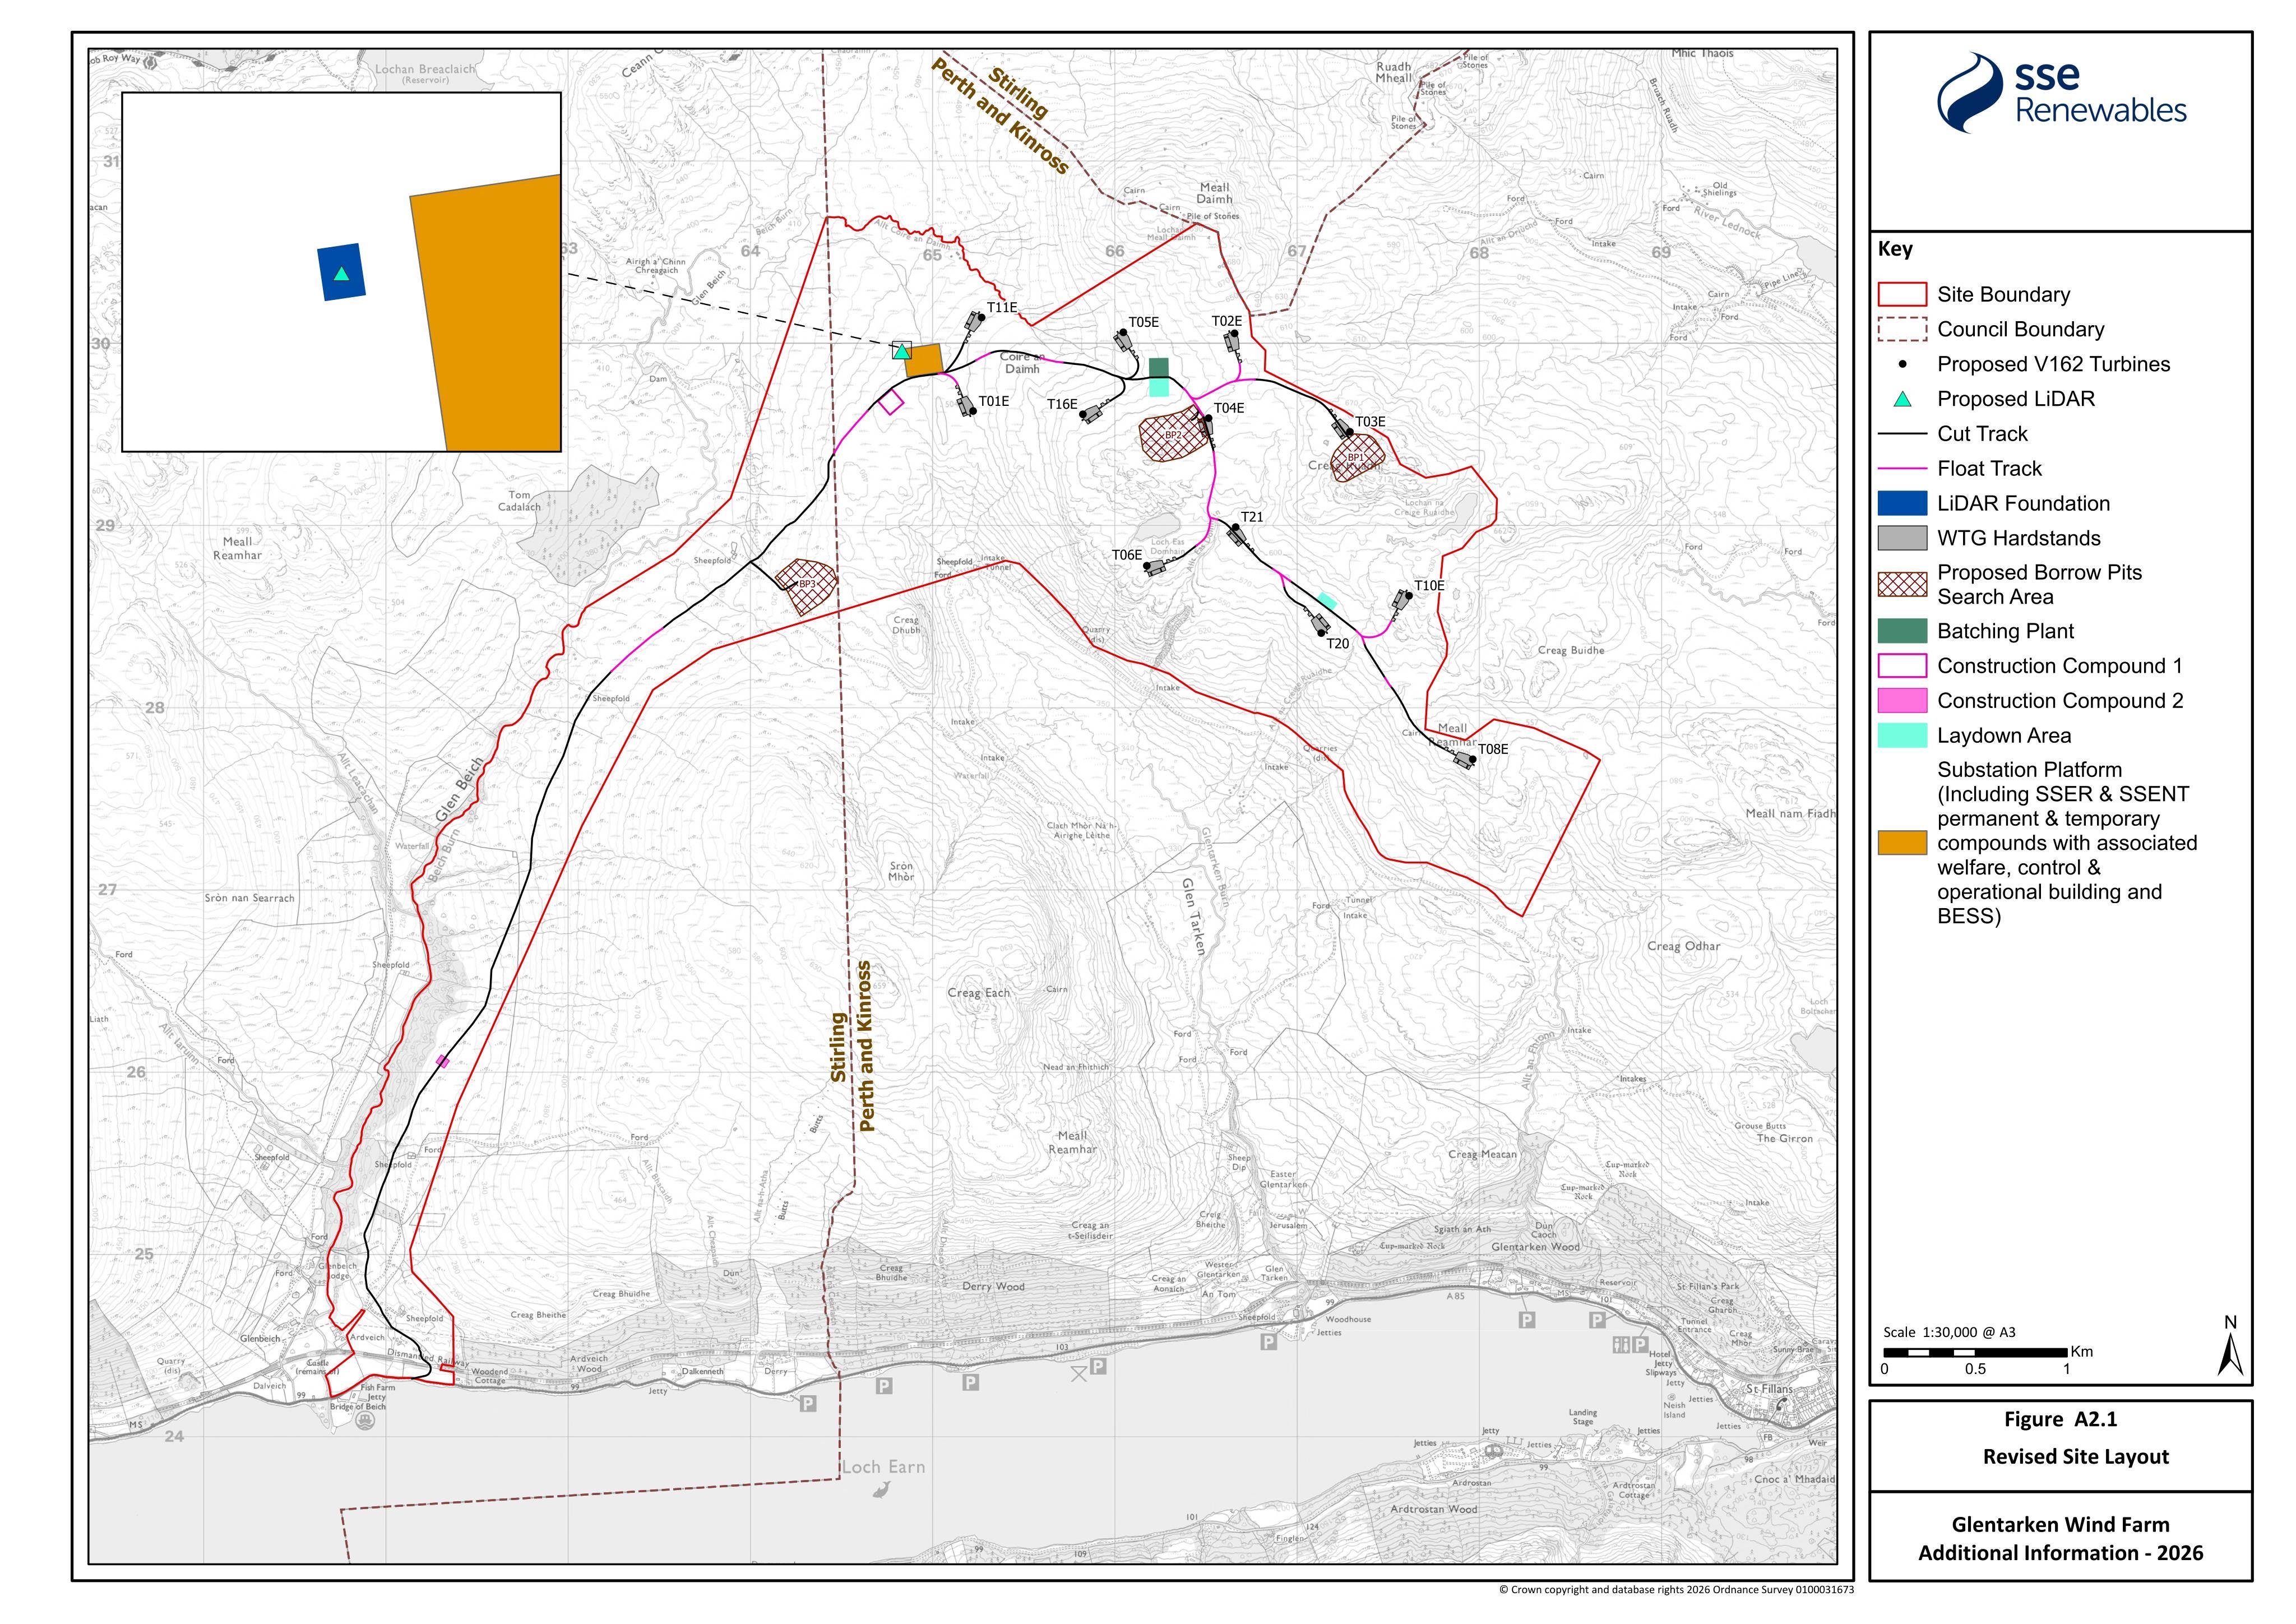The width and height of the screenshot is (2296, 1624).
Task: Click the turbine label T10E
Action: point(1429,586)
